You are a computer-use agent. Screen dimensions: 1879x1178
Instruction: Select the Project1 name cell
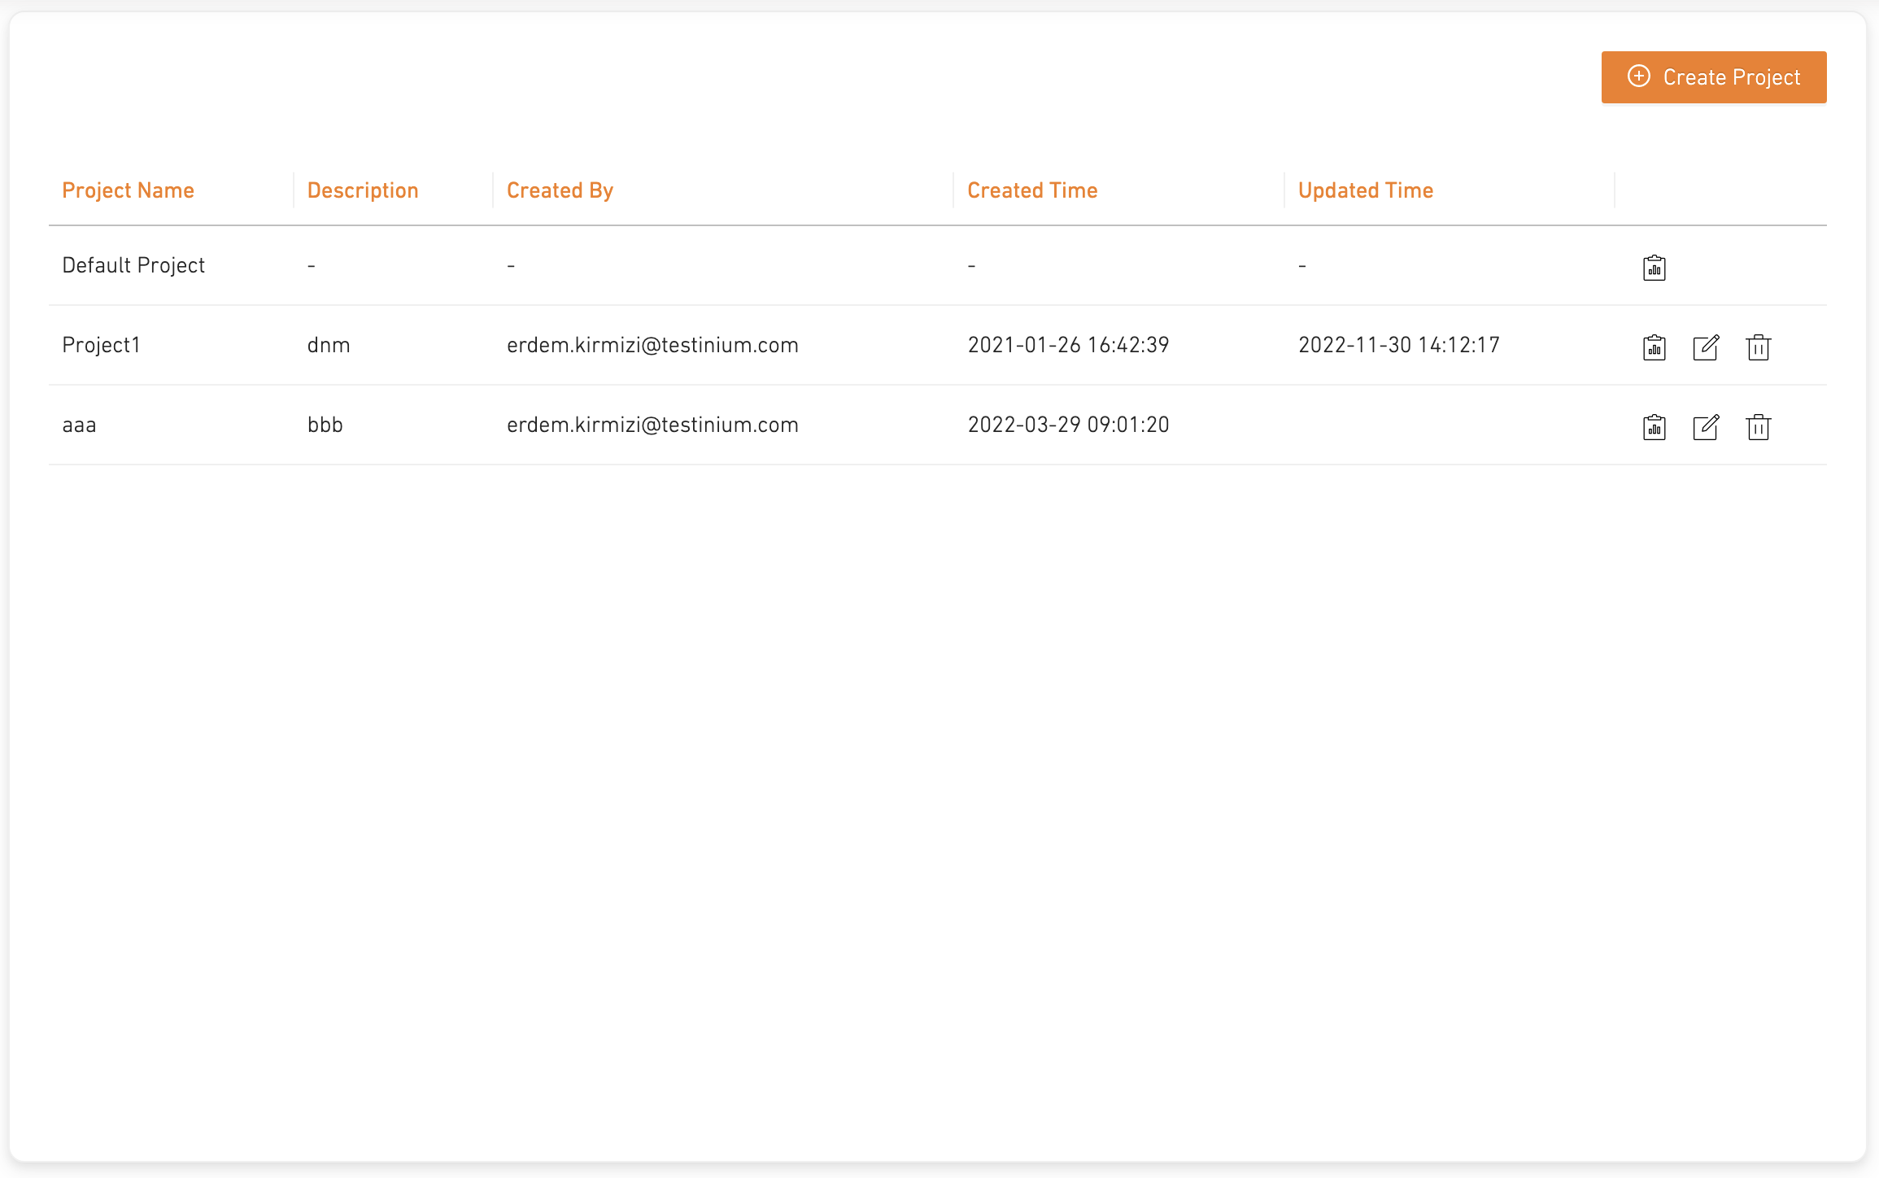tap(101, 345)
